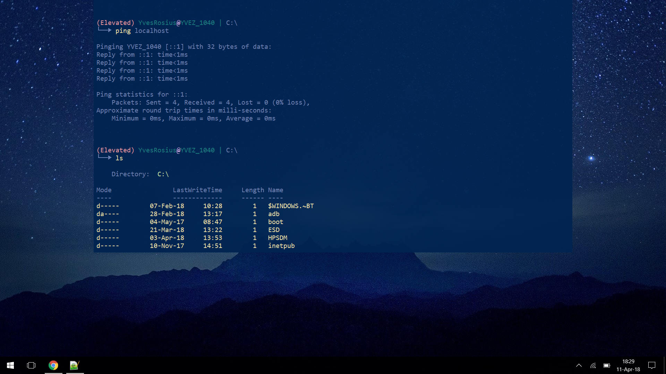Viewport: 666px width, 374px height.
Task: Open the clock showing 18:29
Action: coord(628,365)
